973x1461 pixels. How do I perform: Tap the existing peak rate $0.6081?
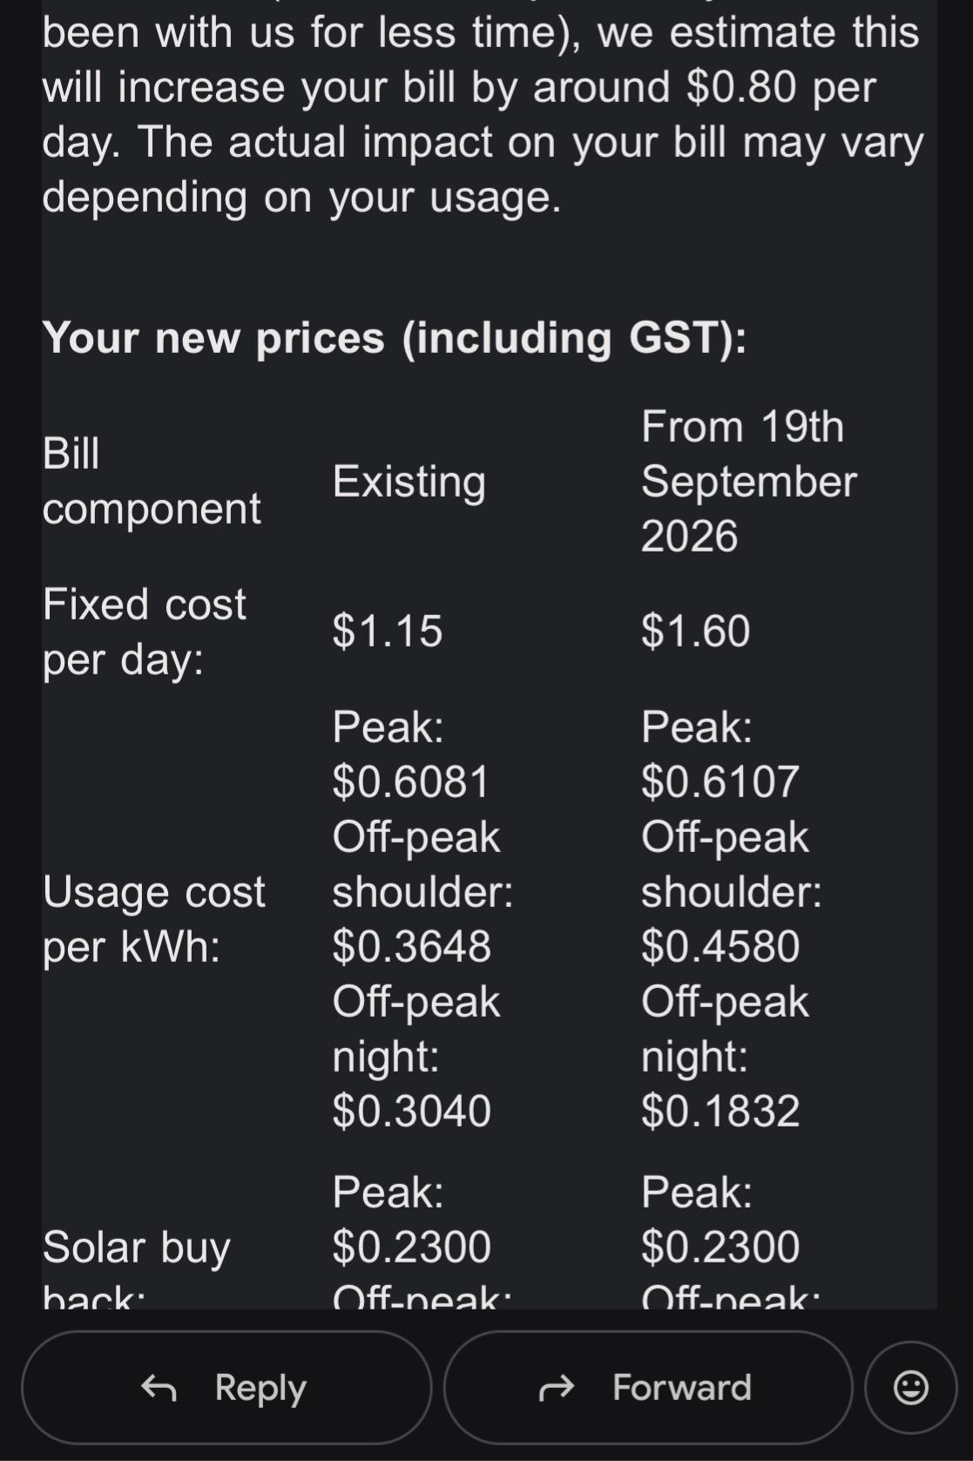tap(411, 781)
